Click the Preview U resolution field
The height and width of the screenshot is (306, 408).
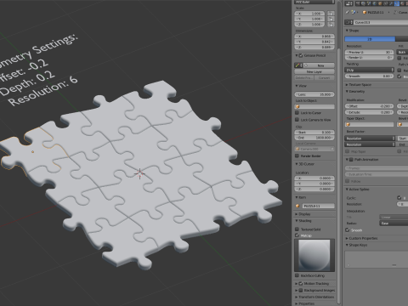click(x=369, y=52)
